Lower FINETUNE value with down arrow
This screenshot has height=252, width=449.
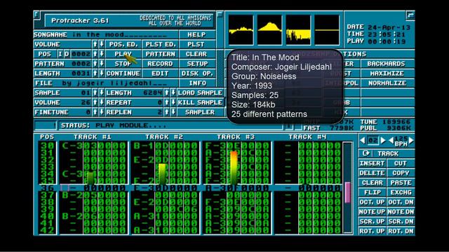point(102,112)
